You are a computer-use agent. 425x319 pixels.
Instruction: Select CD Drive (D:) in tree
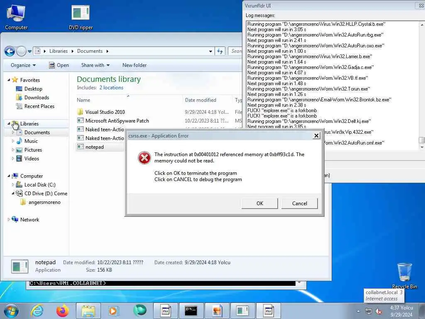[46, 194]
